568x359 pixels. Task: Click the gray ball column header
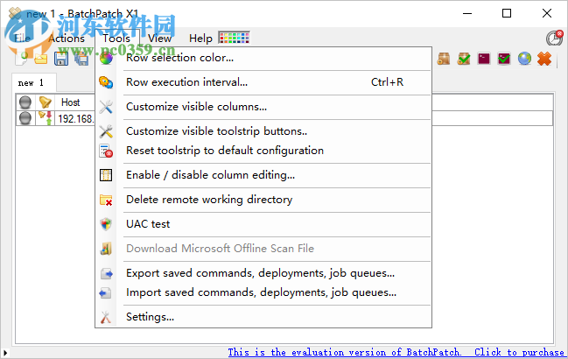pyautogui.click(x=25, y=102)
